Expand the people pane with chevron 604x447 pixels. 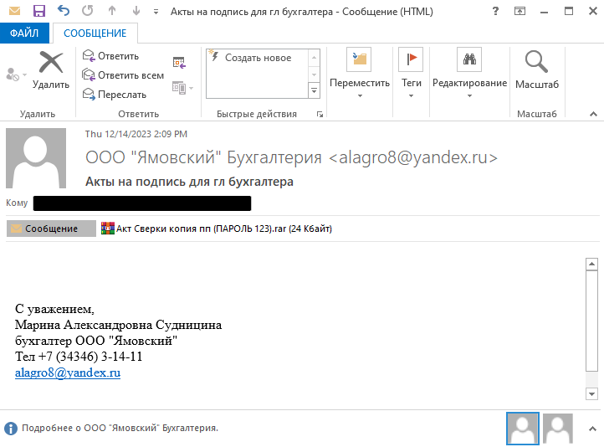click(x=592, y=429)
